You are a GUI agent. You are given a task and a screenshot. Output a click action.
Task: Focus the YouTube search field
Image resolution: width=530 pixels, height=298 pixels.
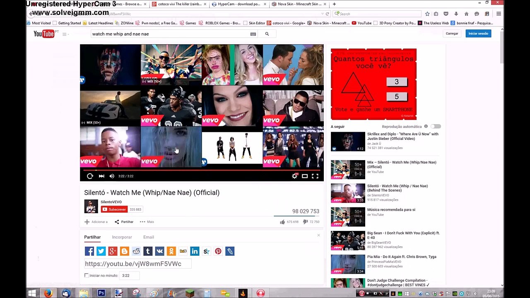(170, 34)
